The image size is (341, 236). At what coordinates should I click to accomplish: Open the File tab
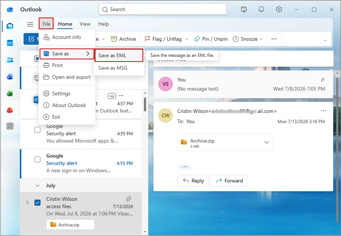(46, 24)
